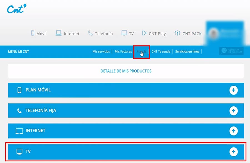Expand the Plan Móvil section with plus
The width and height of the screenshot is (250, 163).
point(234,90)
